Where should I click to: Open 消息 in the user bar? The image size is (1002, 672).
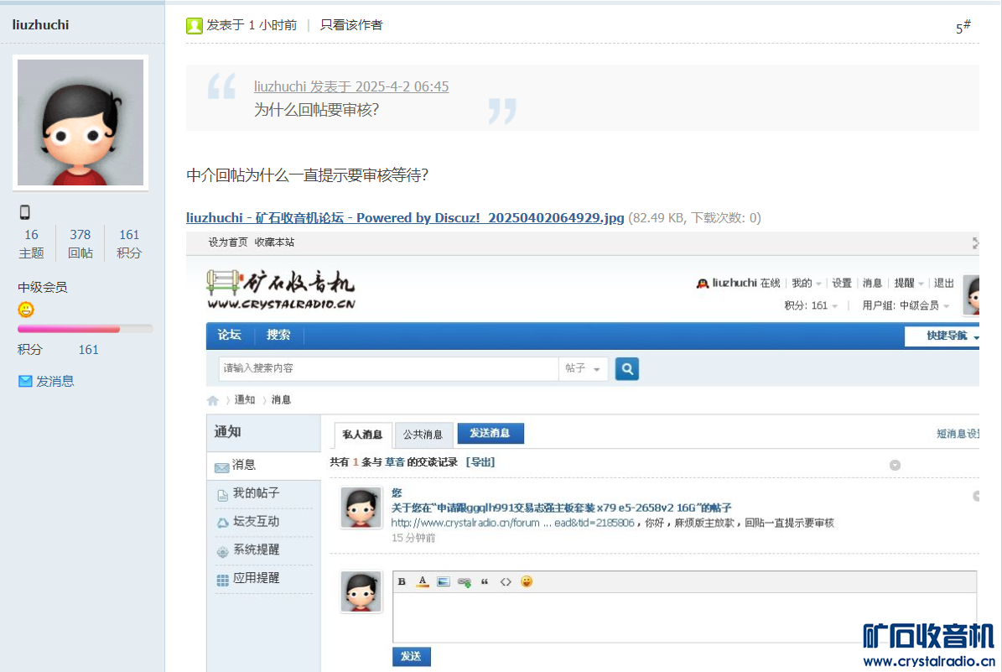coord(872,284)
